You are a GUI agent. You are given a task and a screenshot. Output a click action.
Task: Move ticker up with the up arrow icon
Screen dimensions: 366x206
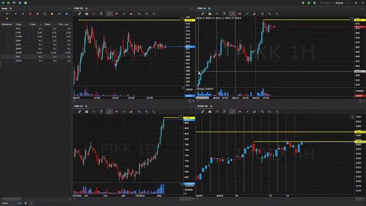pos(15,14)
